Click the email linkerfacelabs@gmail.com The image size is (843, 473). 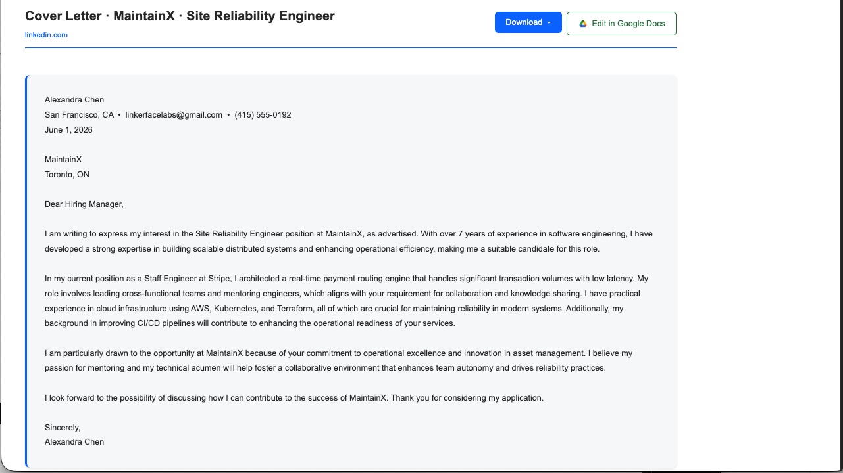[x=174, y=115]
